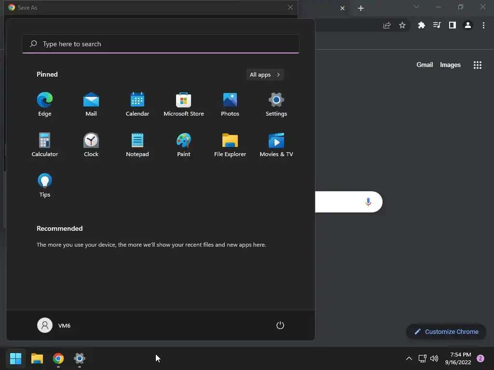Open the clock and date flyout

pyautogui.click(x=458, y=358)
